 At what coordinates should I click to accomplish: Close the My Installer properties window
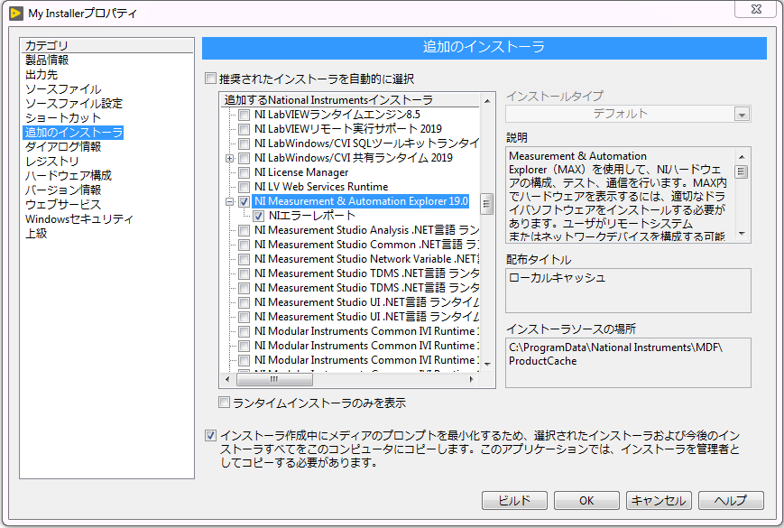pyautogui.click(x=756, y=9)
